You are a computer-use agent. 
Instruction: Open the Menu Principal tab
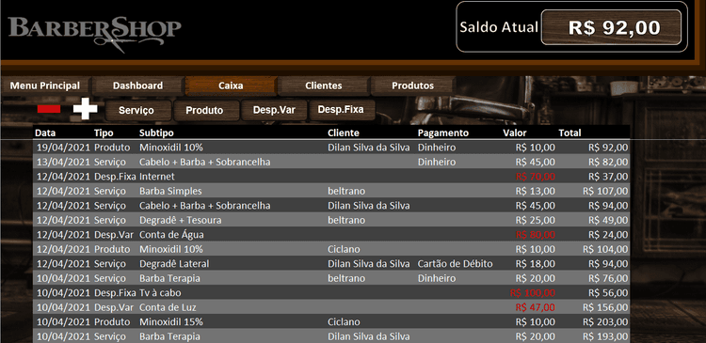coord(45,86)
